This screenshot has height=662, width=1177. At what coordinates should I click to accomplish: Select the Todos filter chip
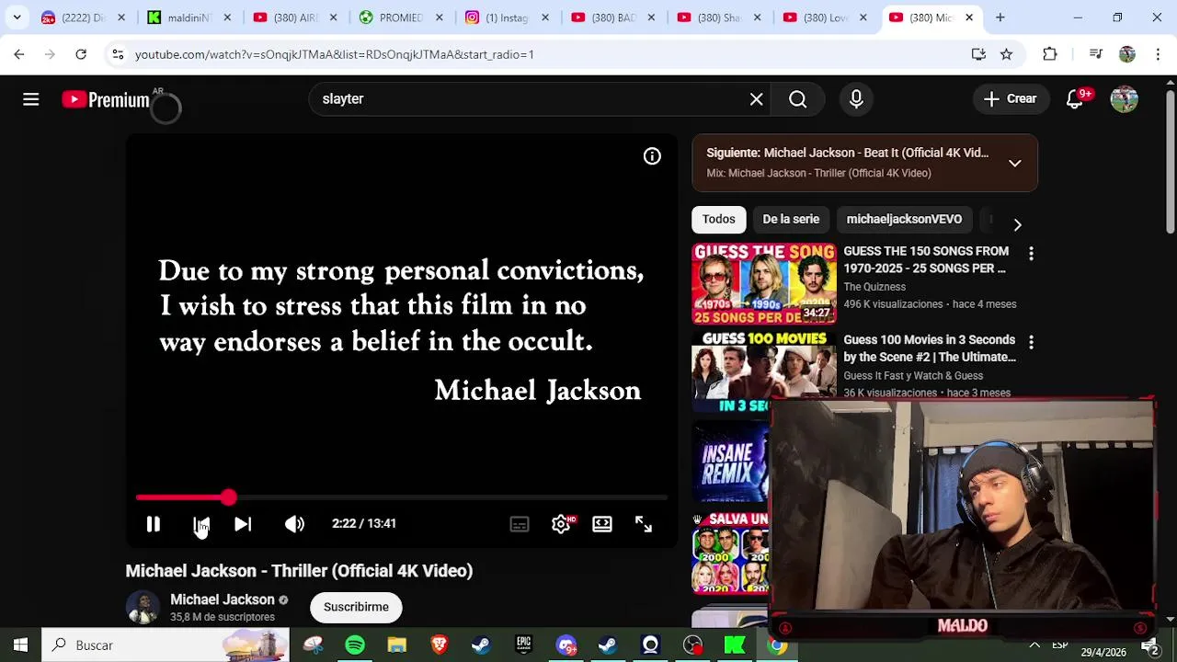719,219
